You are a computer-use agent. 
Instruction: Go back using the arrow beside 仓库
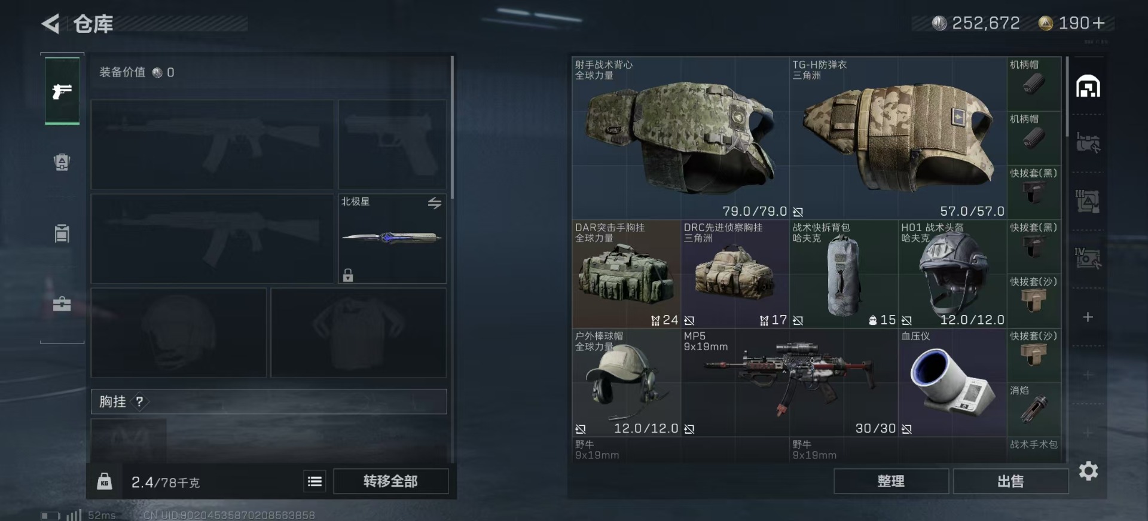50,24
